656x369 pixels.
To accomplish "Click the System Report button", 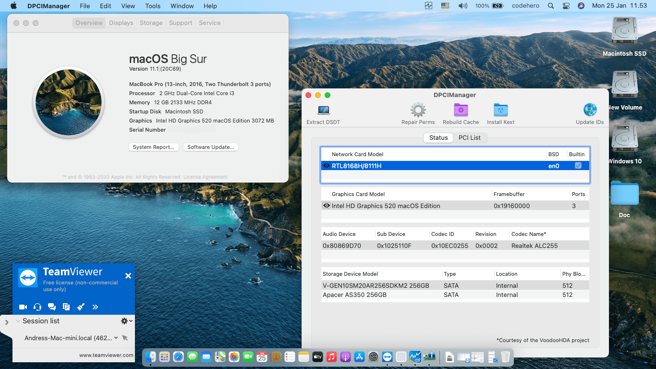I will tap(154, 147).
